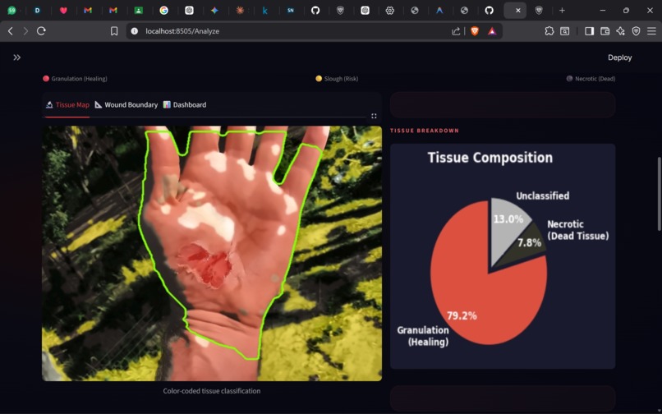
Task: Switch to the green 59 badge tab
Action: 11,11
